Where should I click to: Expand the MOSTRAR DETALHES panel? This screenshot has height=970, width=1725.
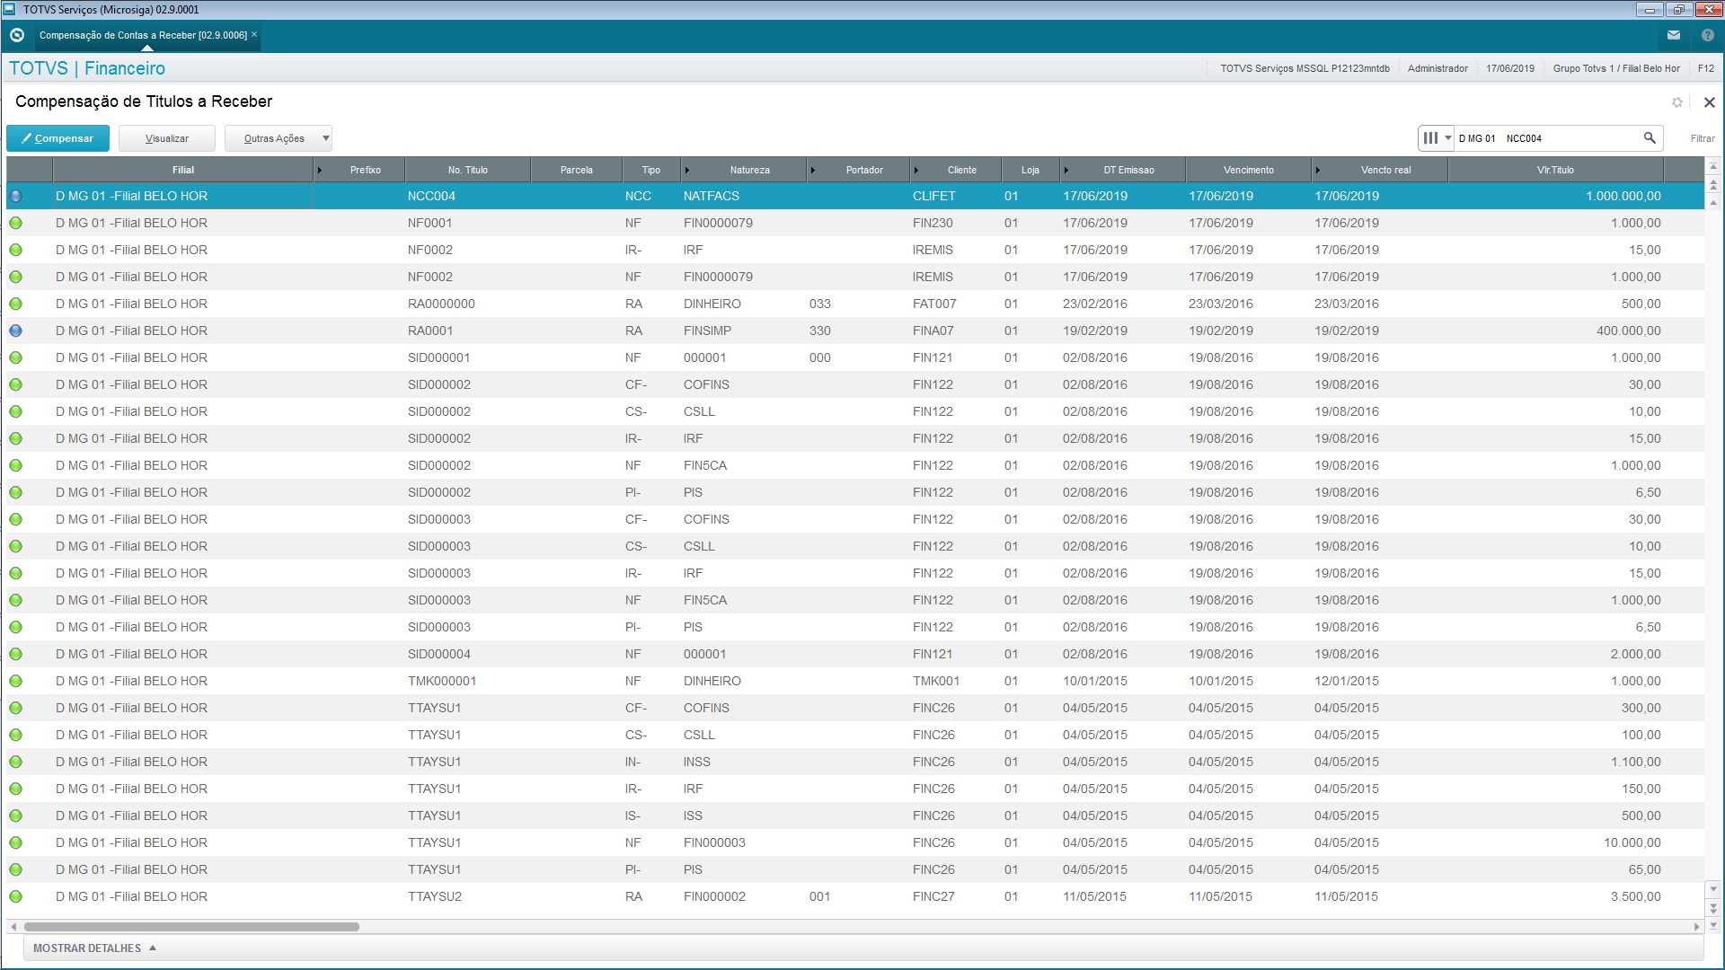(x=94, y=948)
